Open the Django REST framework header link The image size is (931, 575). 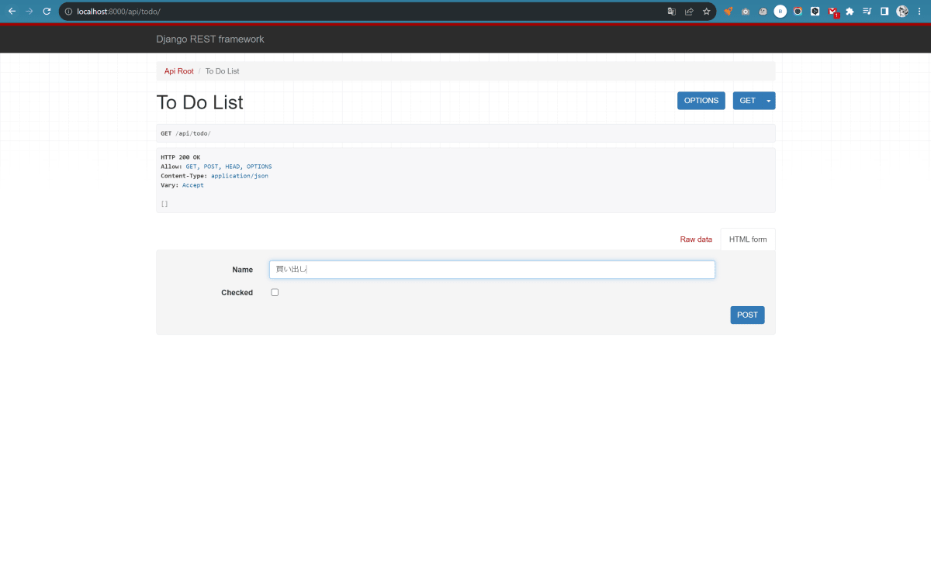click(x=210, y=39)
